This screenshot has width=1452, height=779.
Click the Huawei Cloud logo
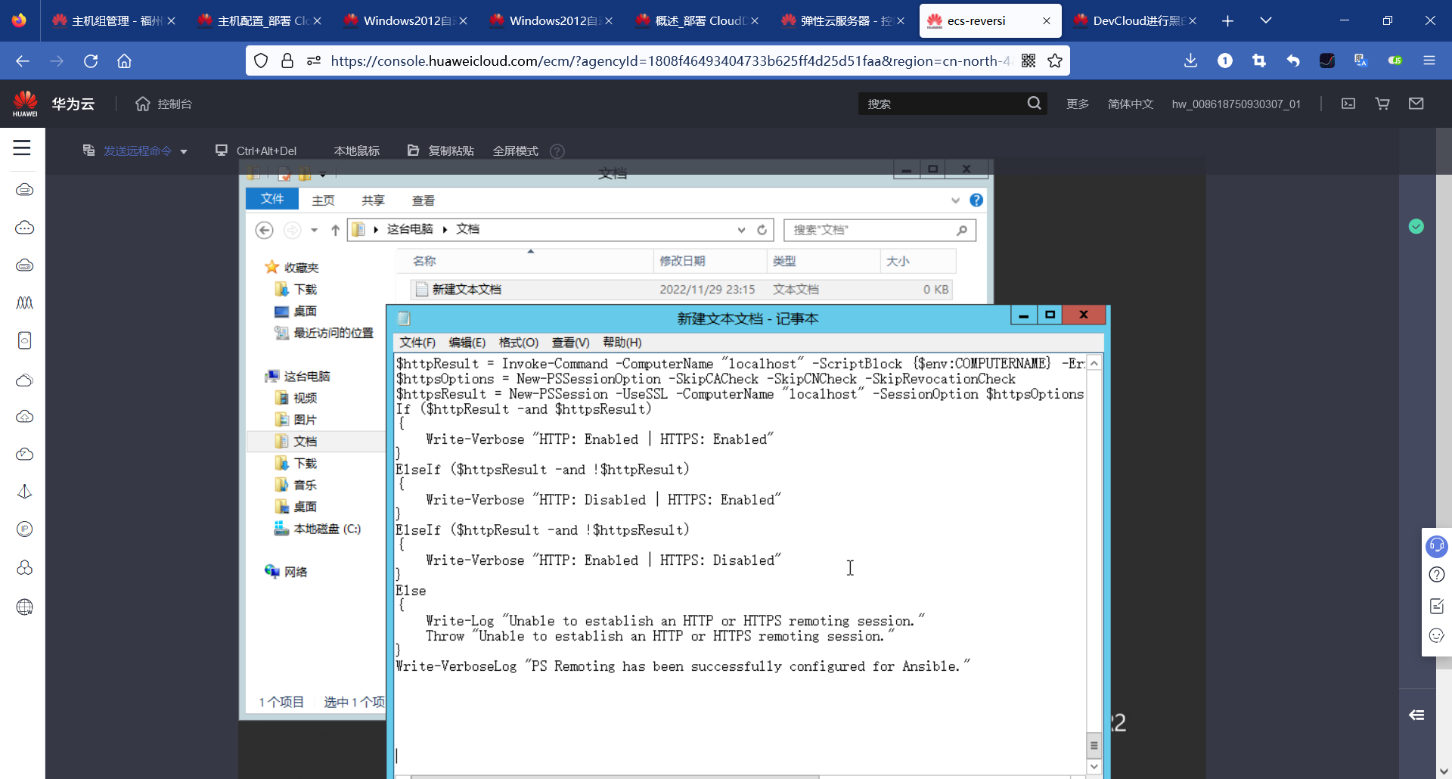pos(25,103)
